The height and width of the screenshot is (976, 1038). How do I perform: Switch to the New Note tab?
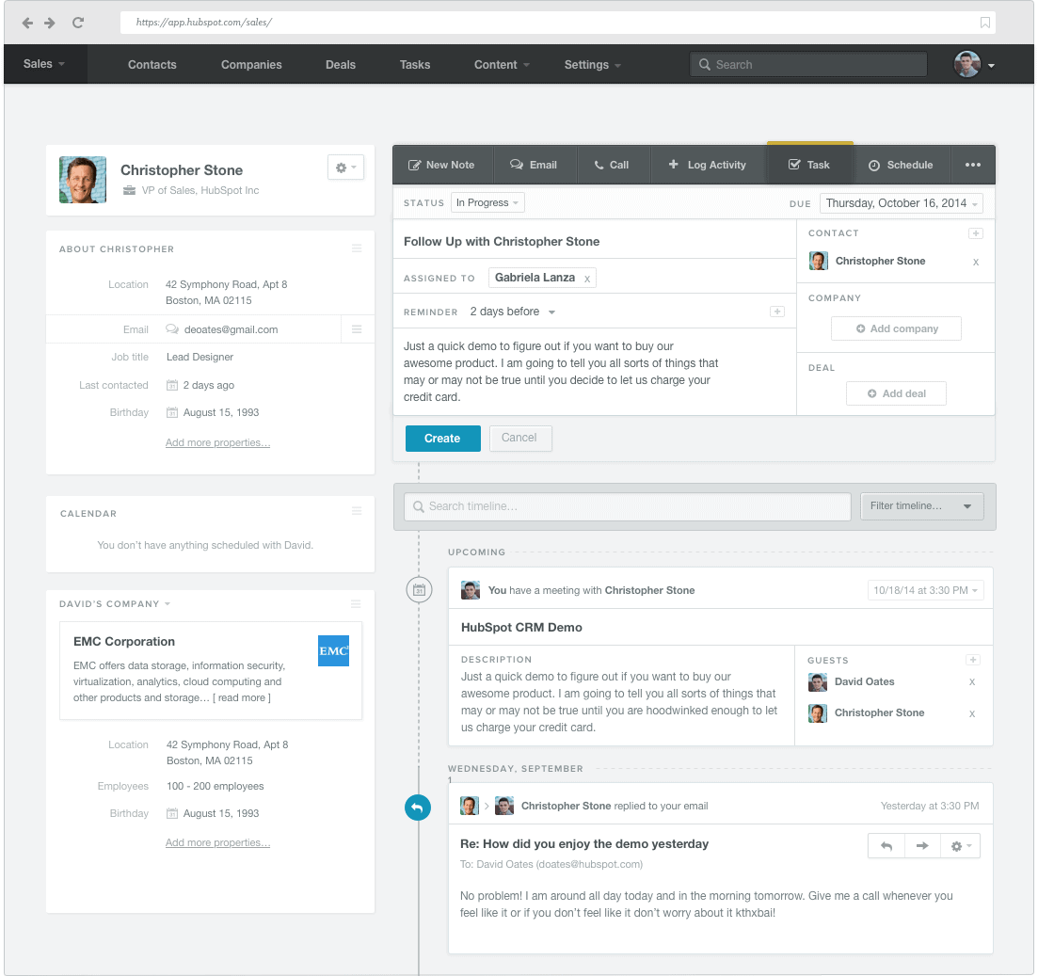click(441, 165)
